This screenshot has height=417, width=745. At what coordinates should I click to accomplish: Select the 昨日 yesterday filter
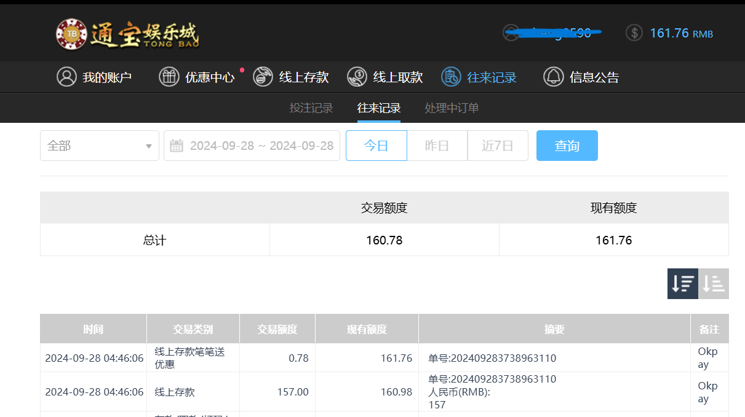click(437, 146)
